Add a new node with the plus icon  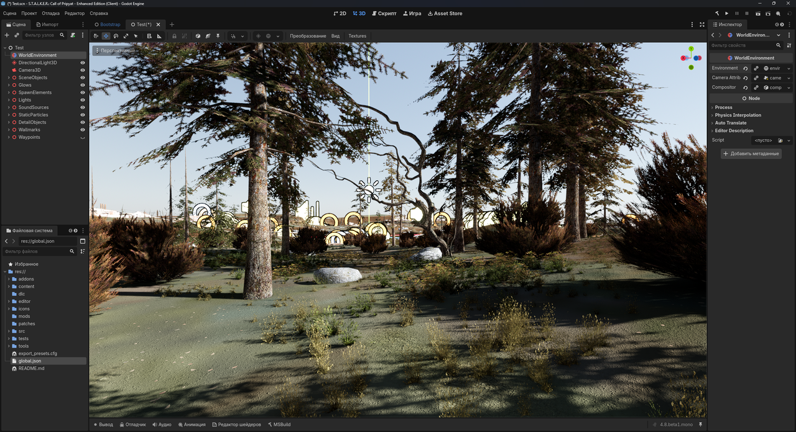pyautogui.click(x=7, y=35)
